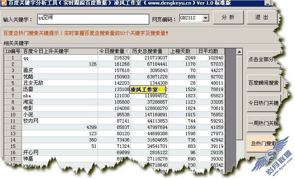Click the row header numbered 5

click(13, 83)
